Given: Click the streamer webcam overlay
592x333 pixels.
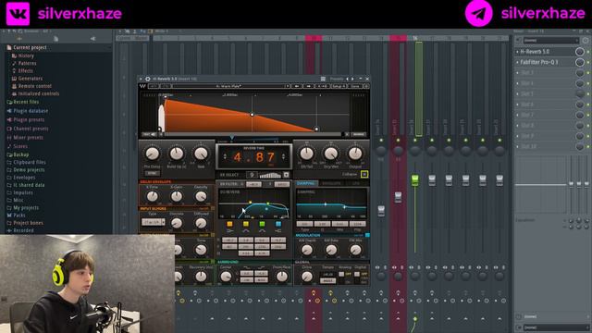Looking at the screenshot, I should (88, 284).
